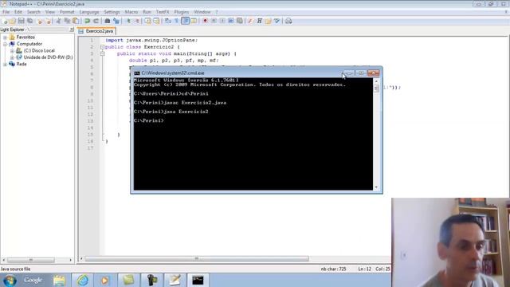The width and height of the screenshot is (510, 287).
Task: Click the Google toolbar on the taskbar
Action: 33,280
